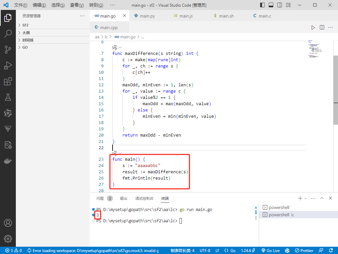Click Go version 1.24.6 status item

point(248,251)
